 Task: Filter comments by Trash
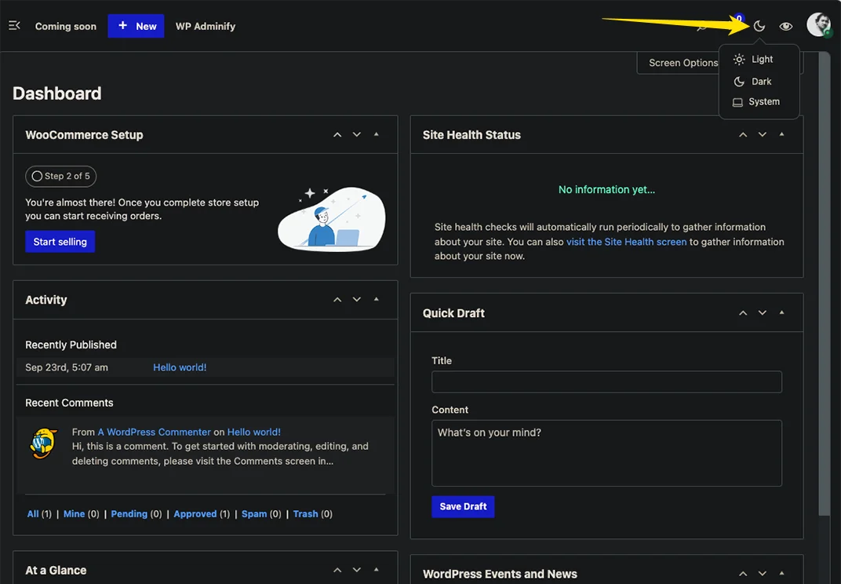[306, 513]
